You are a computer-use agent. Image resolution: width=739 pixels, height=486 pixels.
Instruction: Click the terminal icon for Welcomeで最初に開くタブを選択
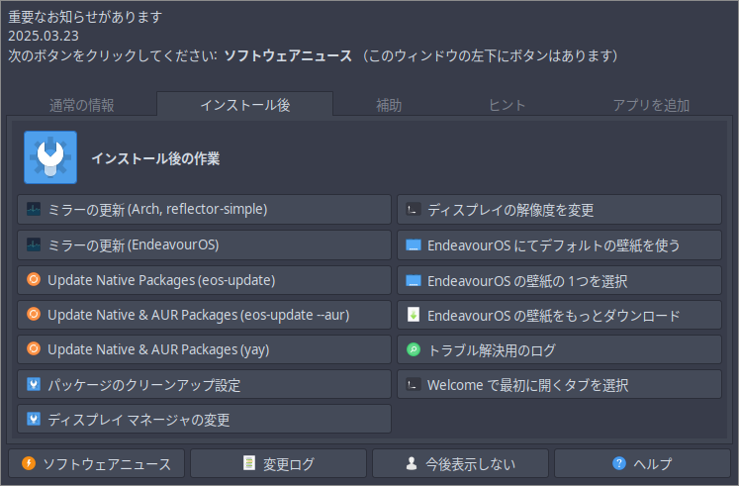(414, 385)
